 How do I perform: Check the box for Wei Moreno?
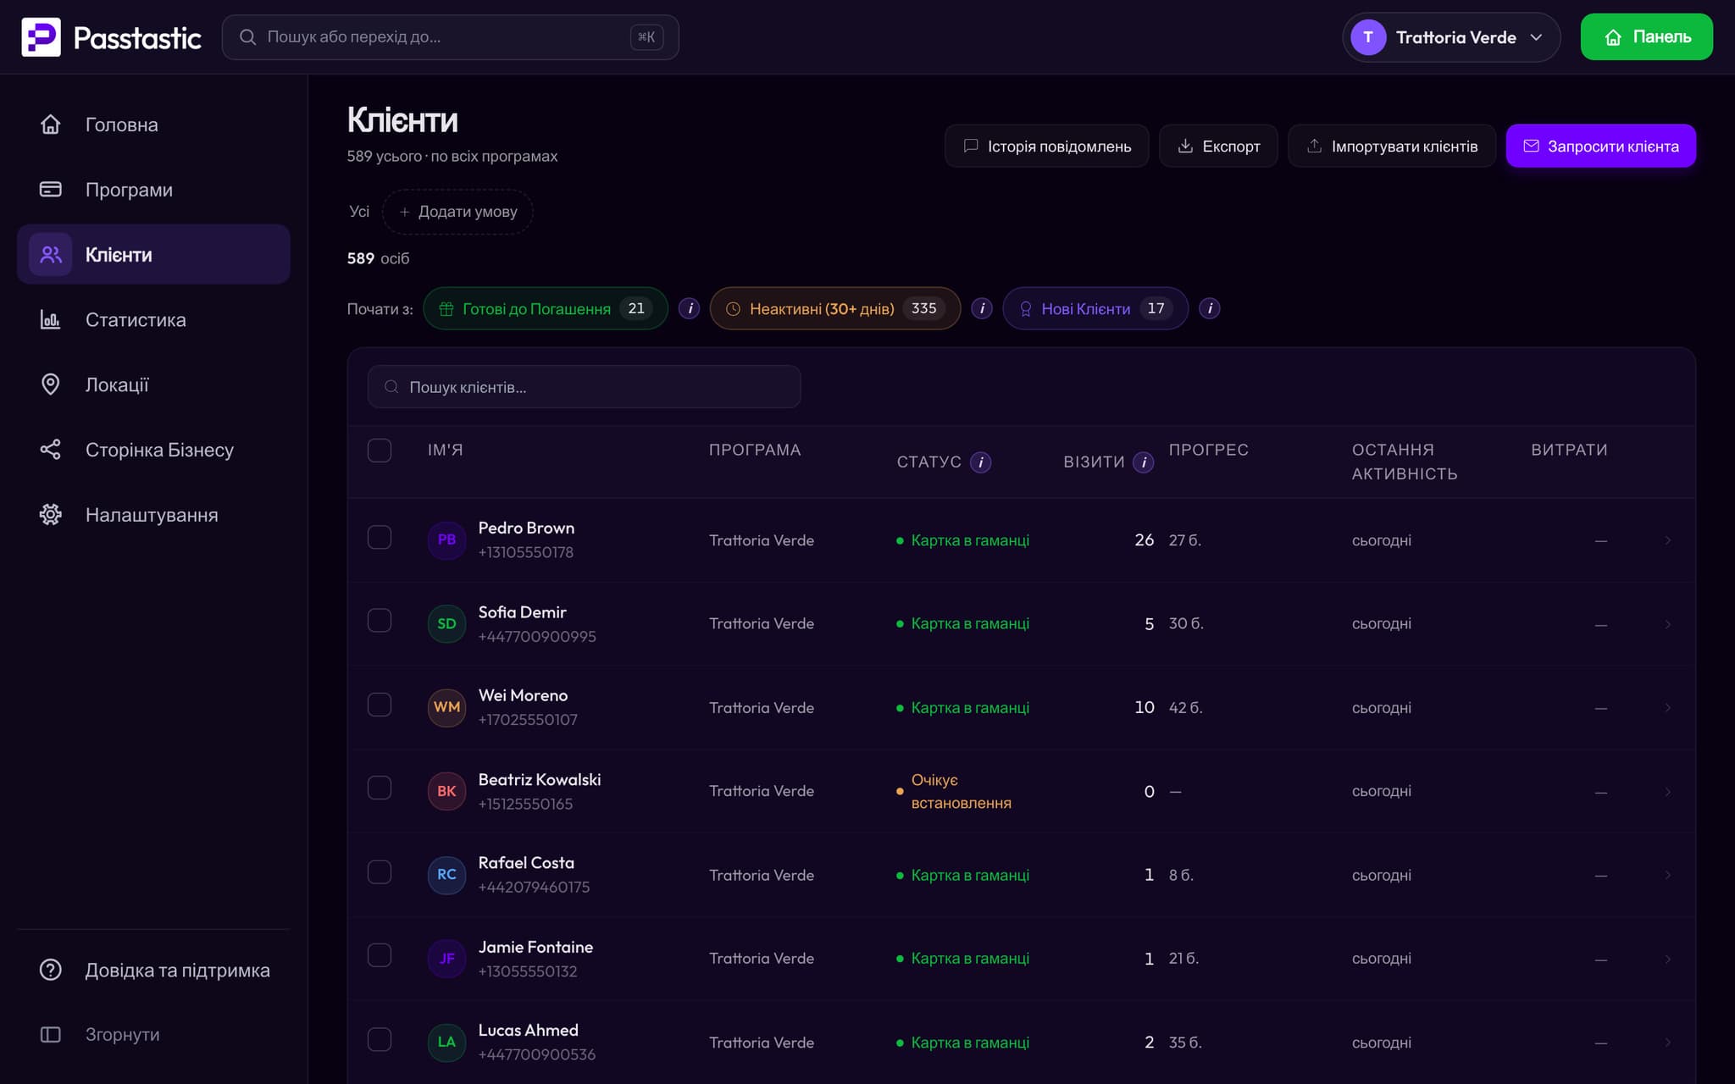pyautogui.click(x=380, y=705)
